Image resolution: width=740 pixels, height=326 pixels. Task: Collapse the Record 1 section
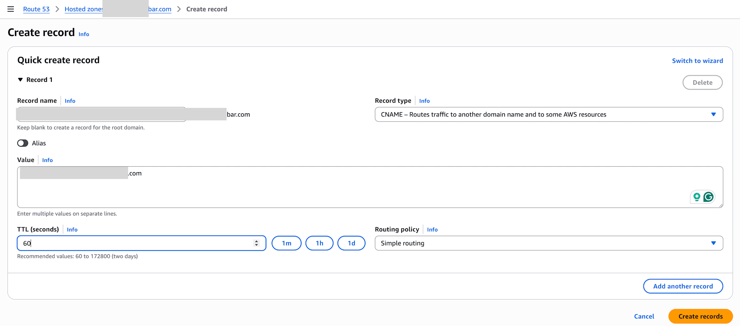tap(21, 80)
